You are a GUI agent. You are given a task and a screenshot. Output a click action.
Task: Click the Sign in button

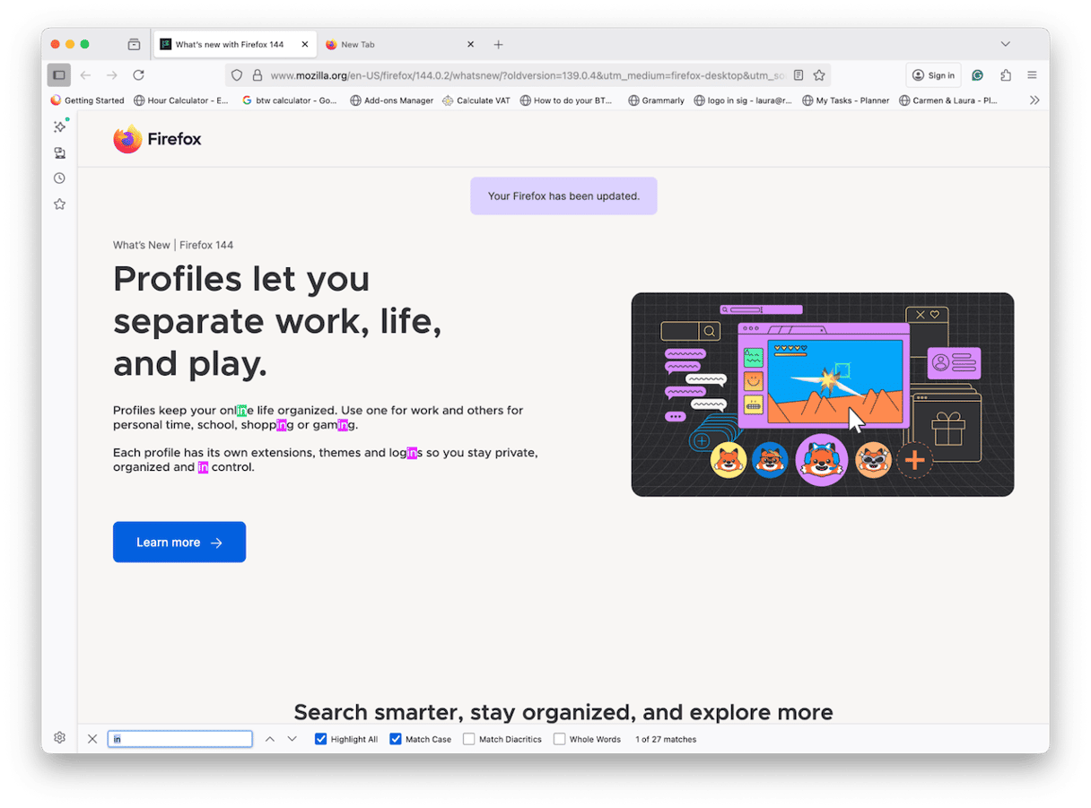[933, 75]
